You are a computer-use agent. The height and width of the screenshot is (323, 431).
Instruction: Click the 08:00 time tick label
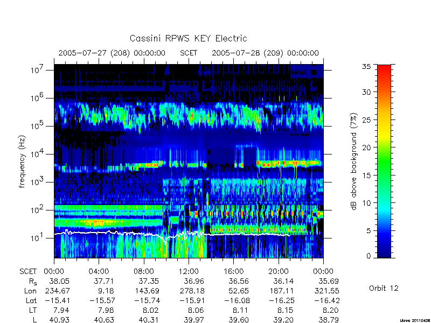[144, 271]
